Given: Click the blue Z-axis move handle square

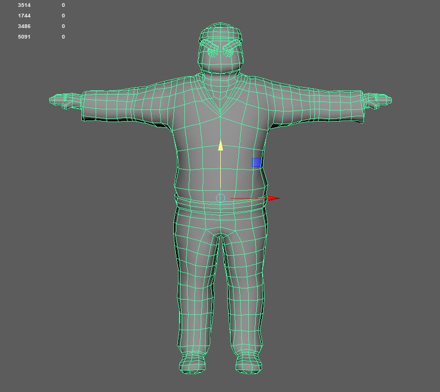Looking at the screenshot, I should tap(257, 163).
